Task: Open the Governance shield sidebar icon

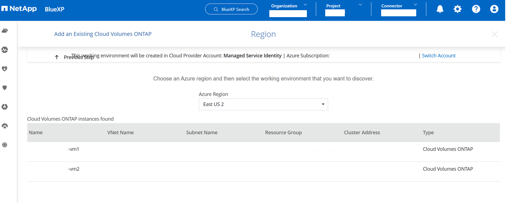Action: point(5,88)
